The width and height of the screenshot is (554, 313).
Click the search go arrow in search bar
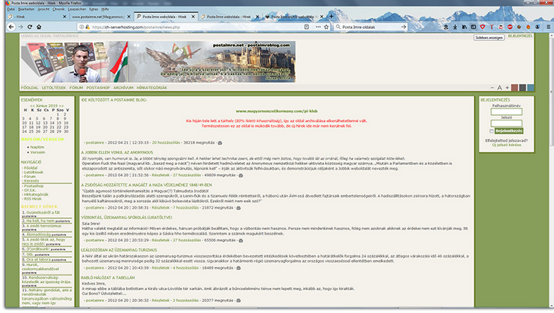pyautogui.click(x=403, y=26)
